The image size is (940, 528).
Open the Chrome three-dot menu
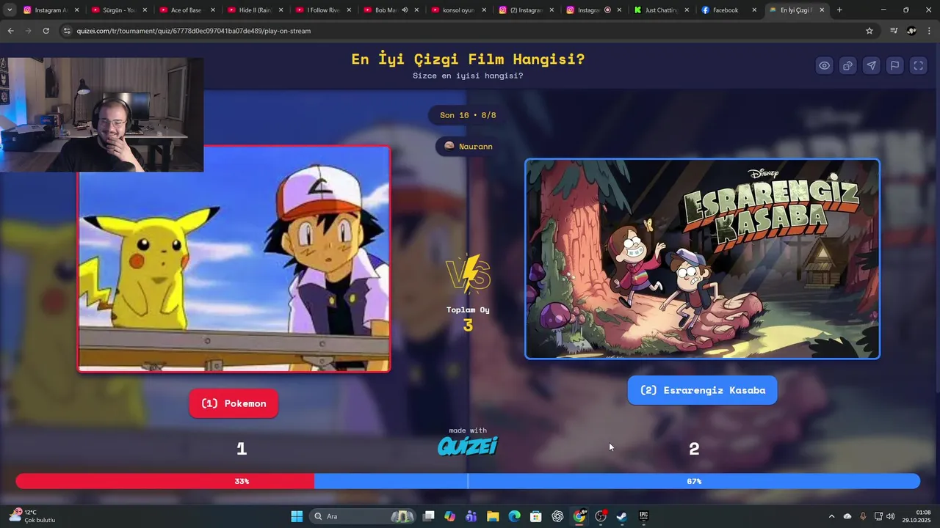pos(929,31)
